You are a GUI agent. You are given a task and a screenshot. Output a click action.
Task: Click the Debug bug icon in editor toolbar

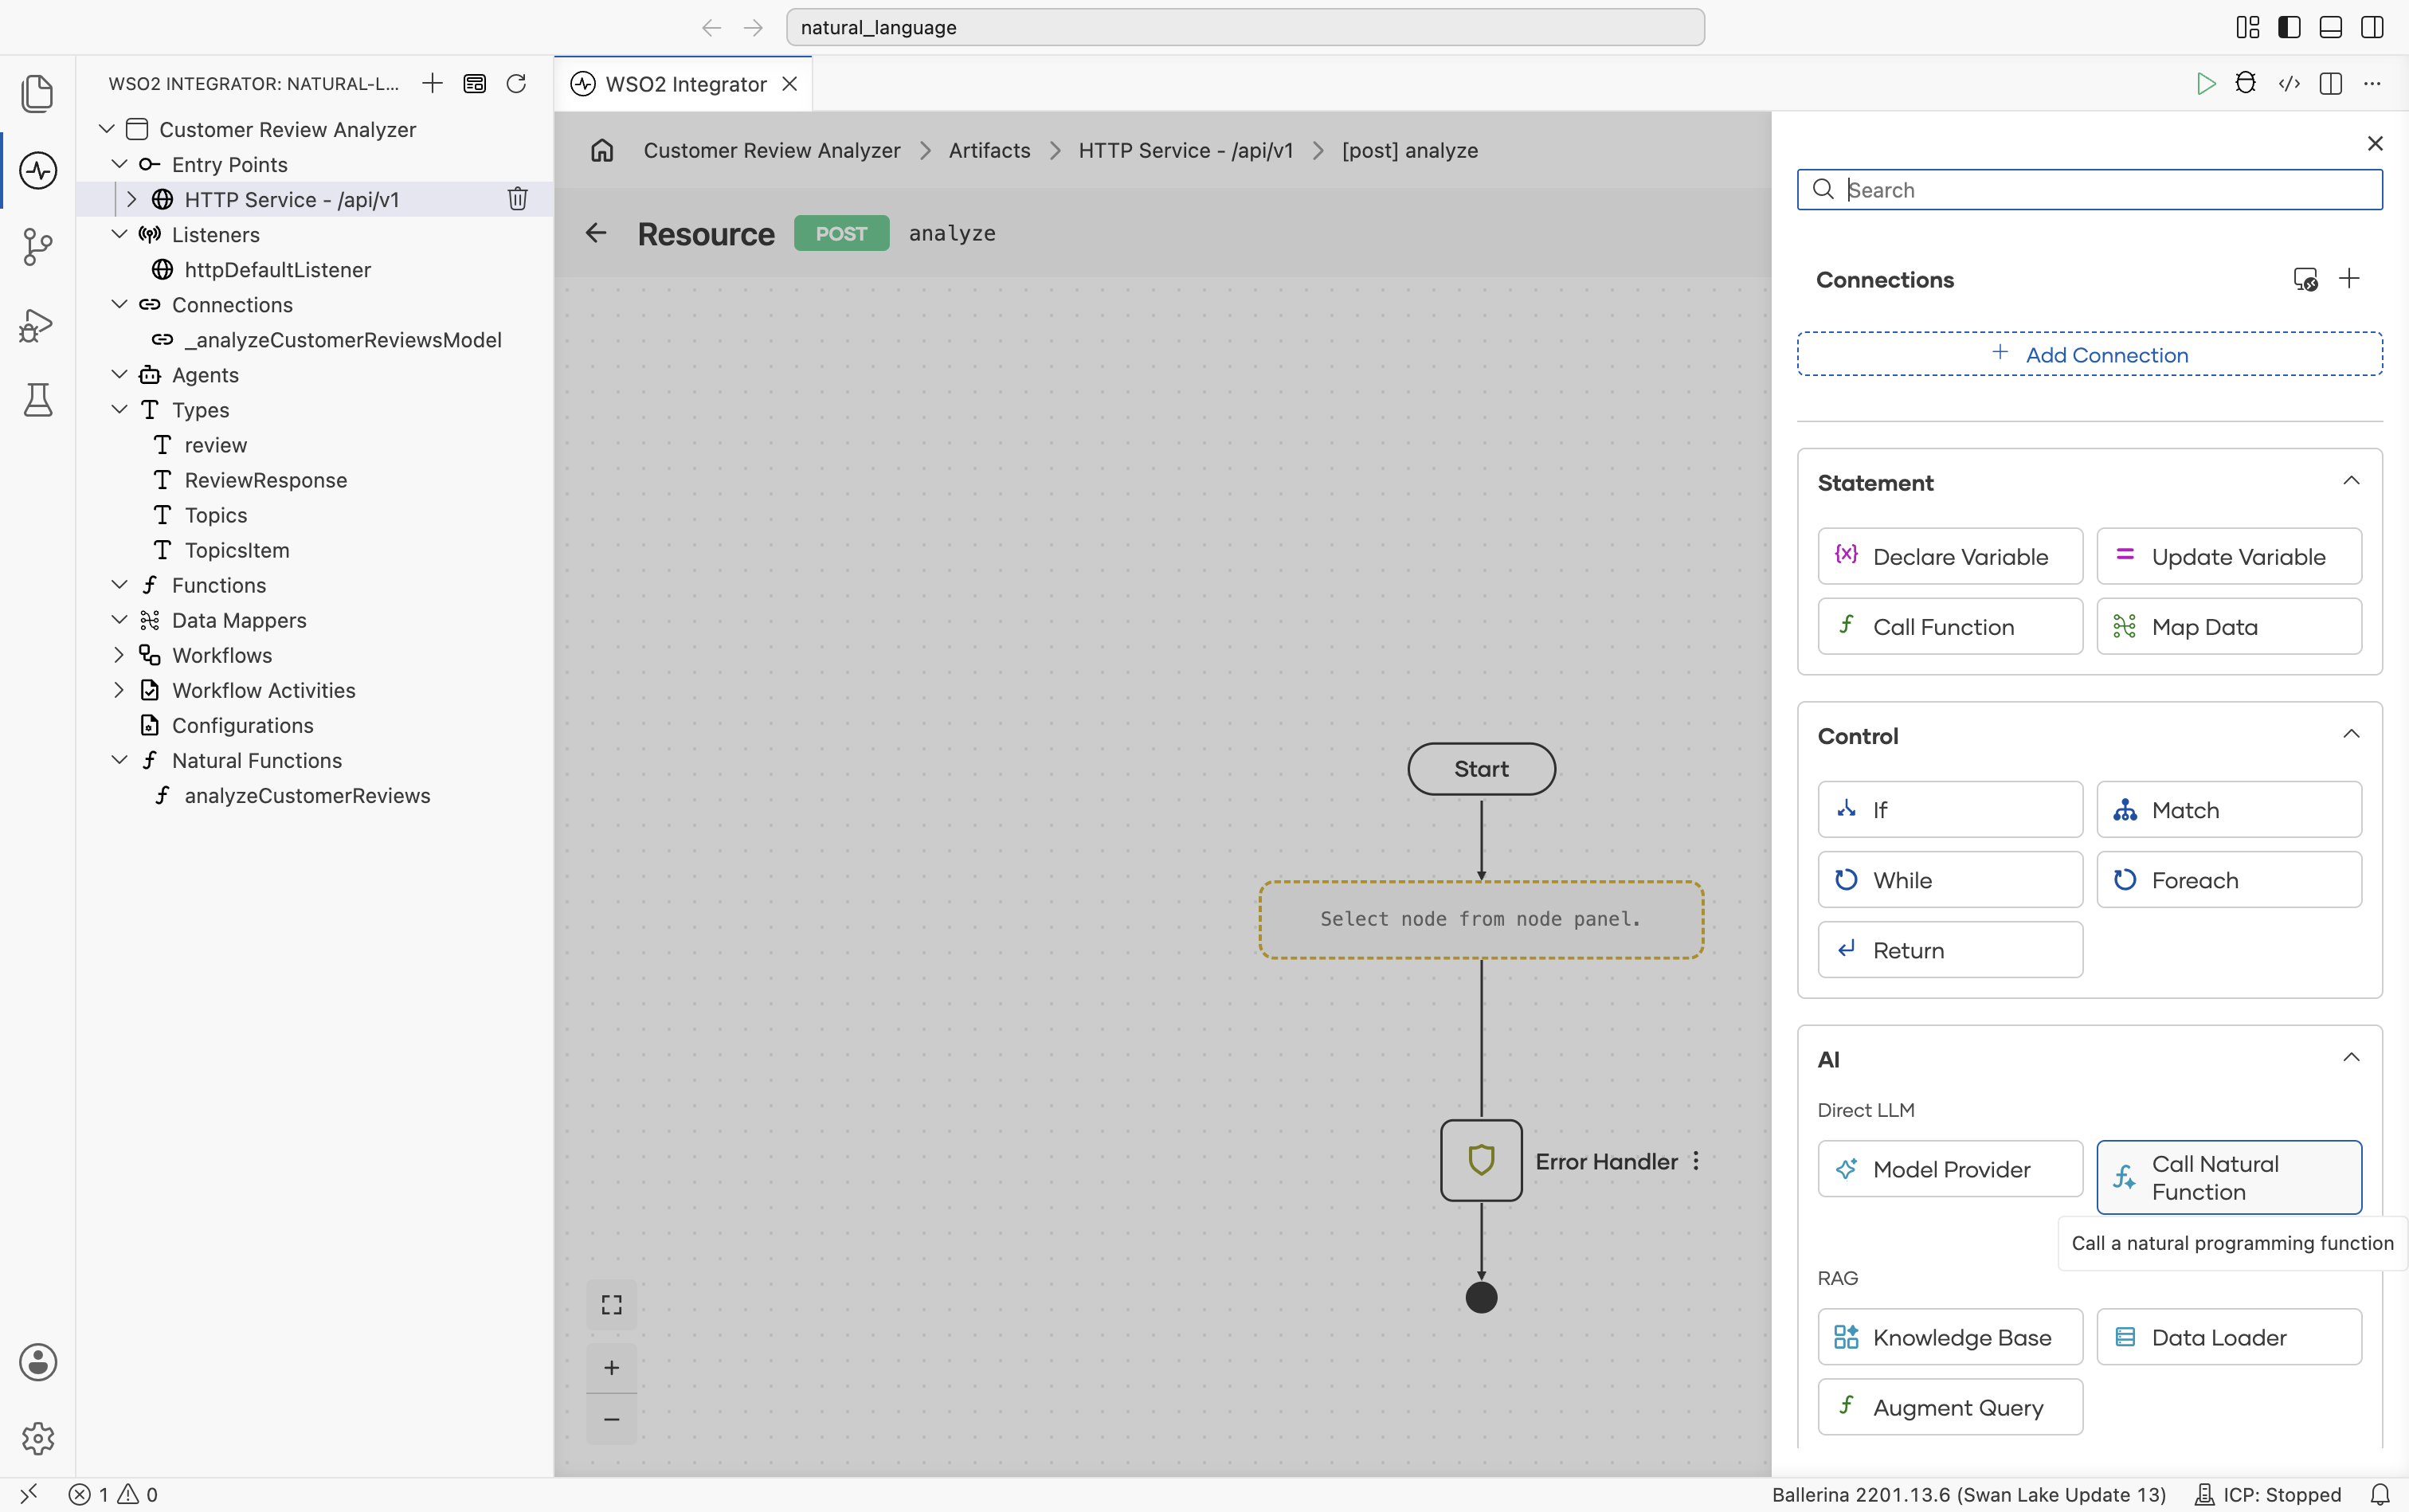2246,84
